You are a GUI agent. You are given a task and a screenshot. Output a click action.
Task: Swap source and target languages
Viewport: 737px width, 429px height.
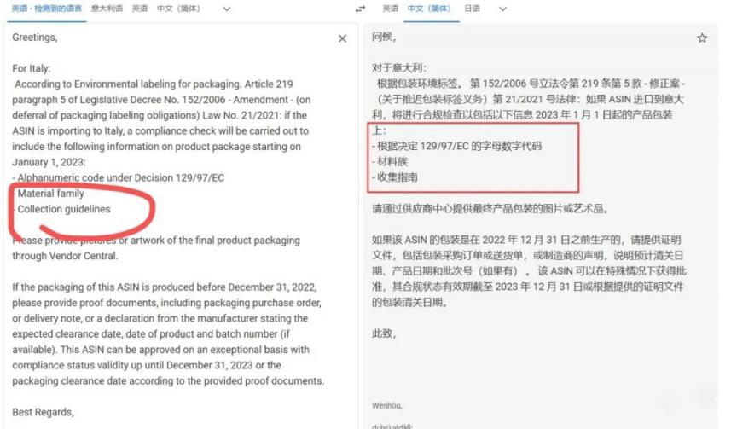pos(360,9)
